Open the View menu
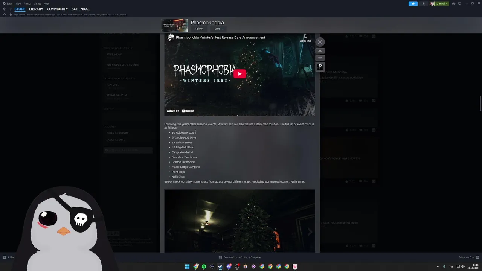The image size is (482, 271). (x=18, y=3)
